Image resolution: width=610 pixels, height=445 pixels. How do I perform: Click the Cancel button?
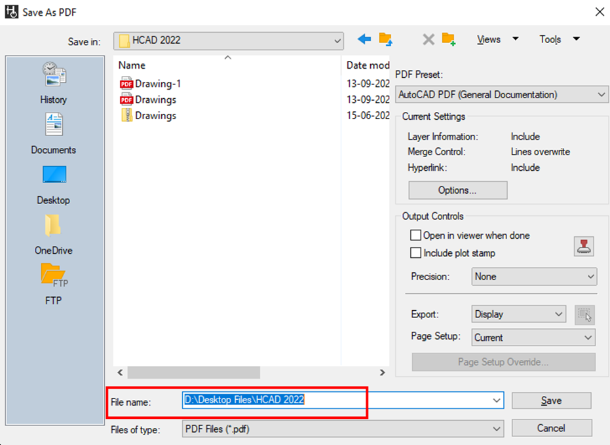click(551, 428)
